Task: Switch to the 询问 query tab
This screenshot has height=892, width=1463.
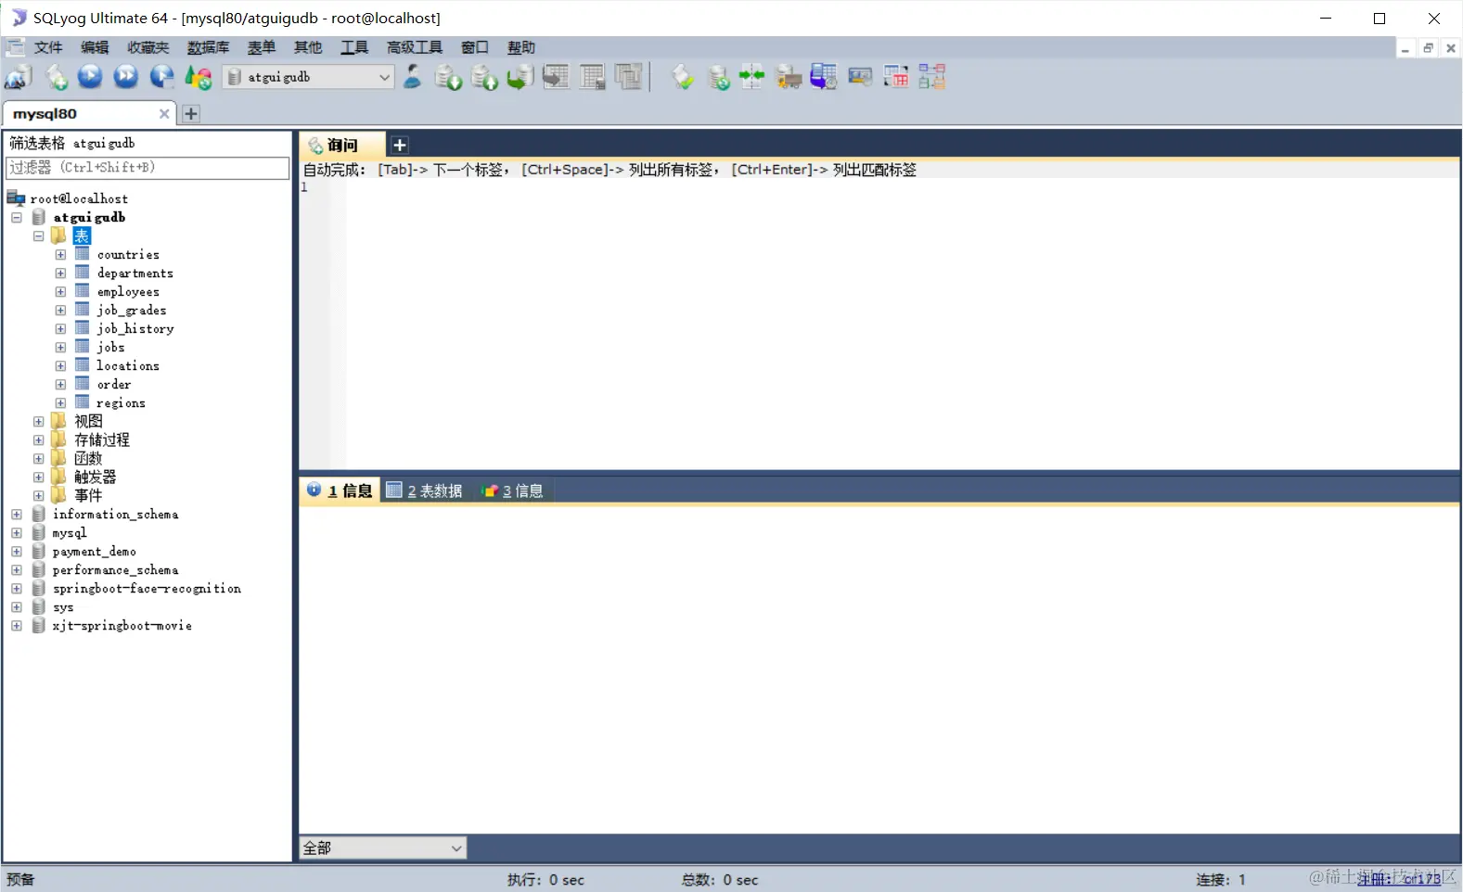Action: (341, 145)
